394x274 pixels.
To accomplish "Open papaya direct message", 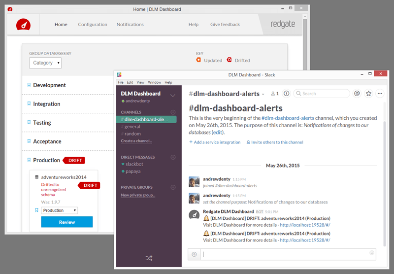I will [x=131, y=171].
